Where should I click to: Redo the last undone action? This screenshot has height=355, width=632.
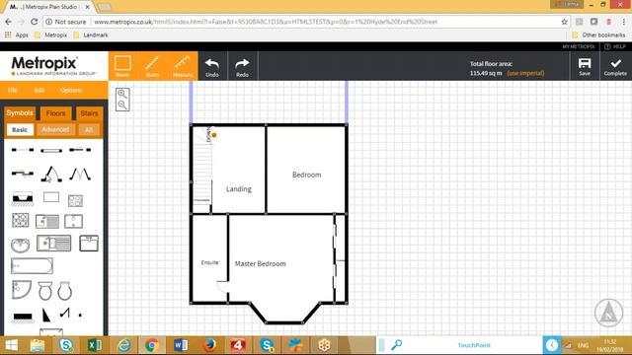(242, 66)
